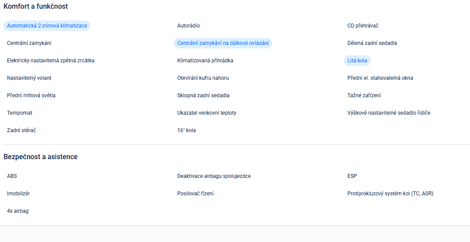This screenshot has height=242, width=470.
Task: Click the ABS safety feature
Action: tap(12, 176)
